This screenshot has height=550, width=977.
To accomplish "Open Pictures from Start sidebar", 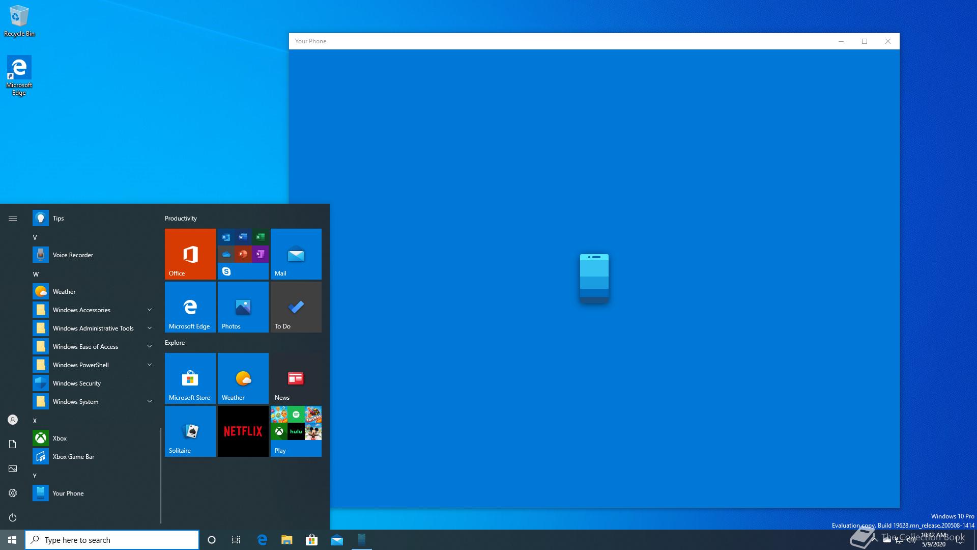I will pos(13,469).
